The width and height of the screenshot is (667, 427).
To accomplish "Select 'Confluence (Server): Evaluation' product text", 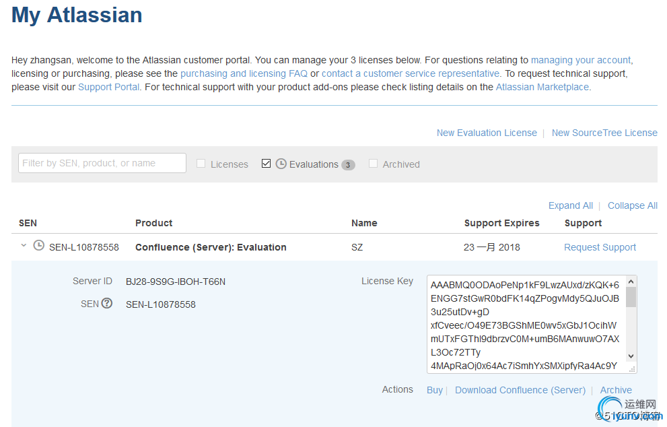I will (211, 247).
